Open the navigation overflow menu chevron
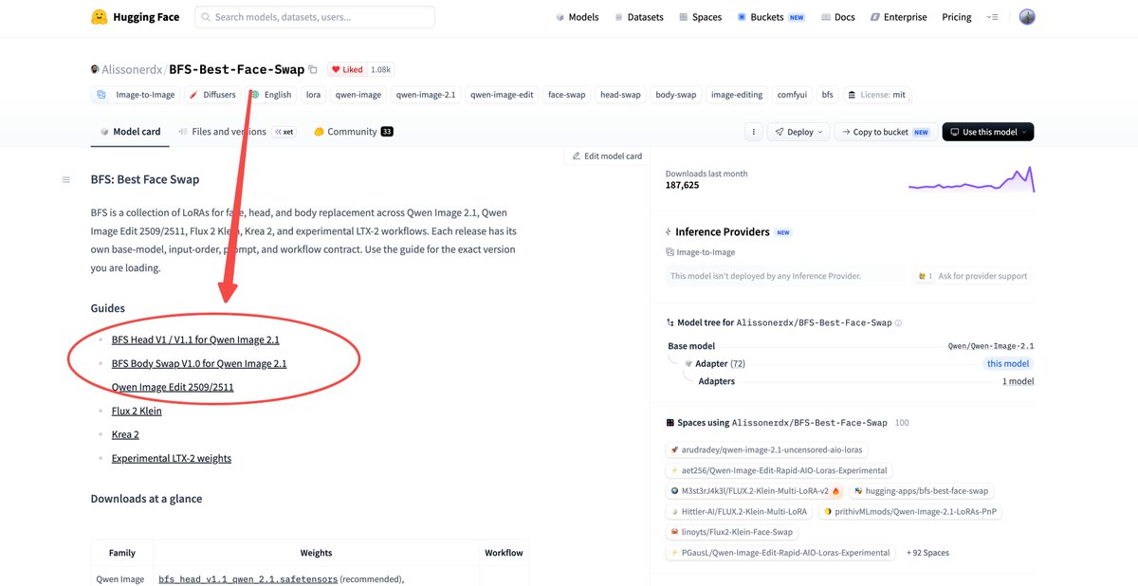The height and width of the screenshot is (586, 1138). (x=992, y=17)
